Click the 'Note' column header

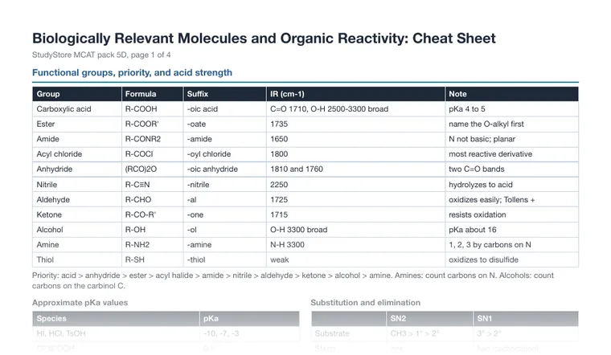tap(511, 94)
